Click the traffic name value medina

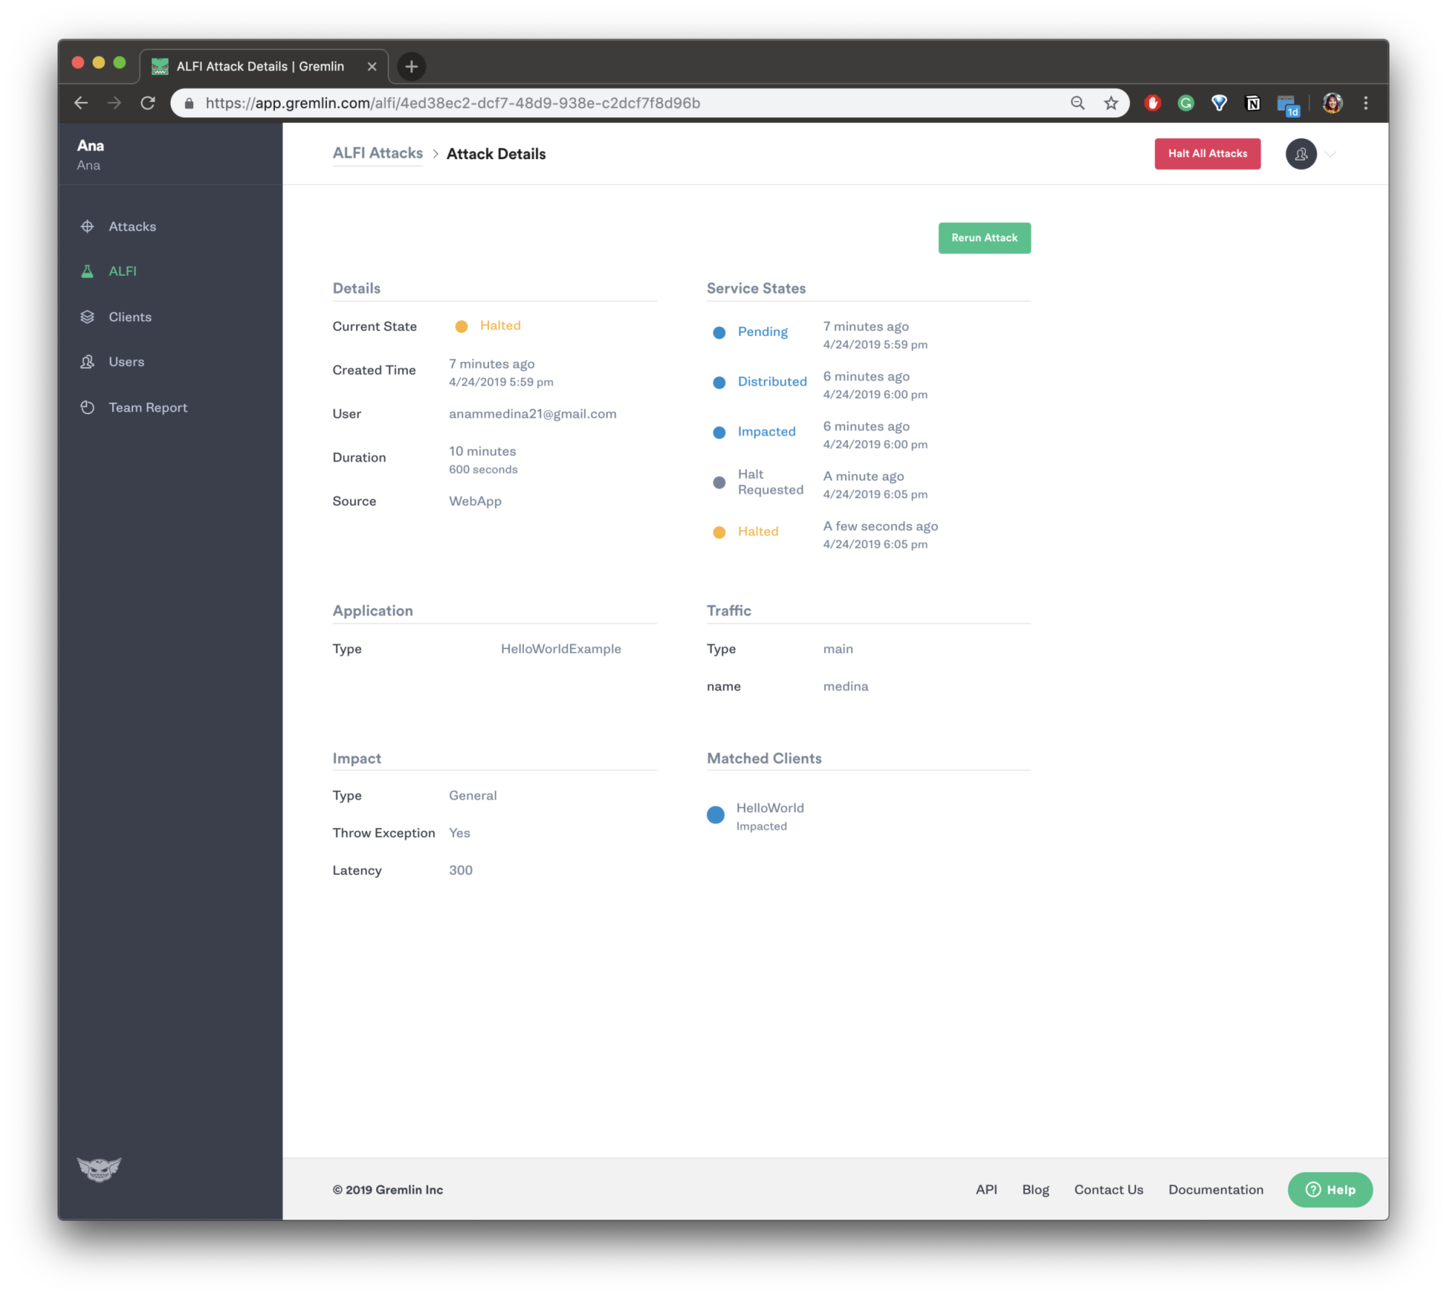(846, 686)
